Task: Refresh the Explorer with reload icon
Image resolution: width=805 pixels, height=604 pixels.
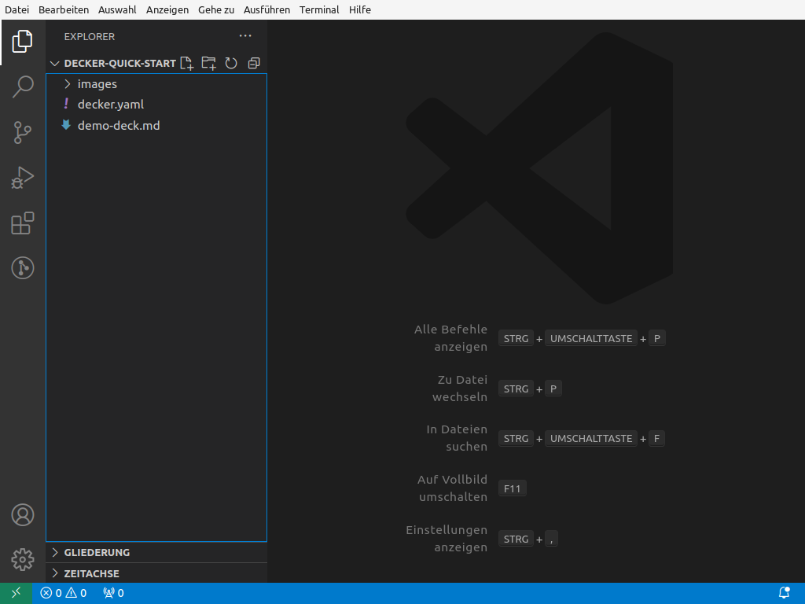Action: coord(231,63)
